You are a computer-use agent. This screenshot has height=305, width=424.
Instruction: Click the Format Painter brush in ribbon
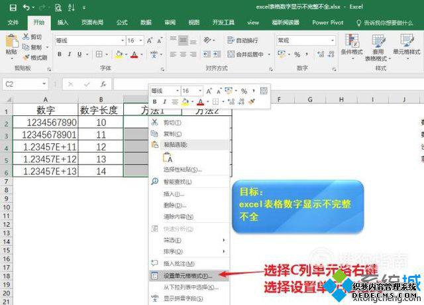(26, 58)
